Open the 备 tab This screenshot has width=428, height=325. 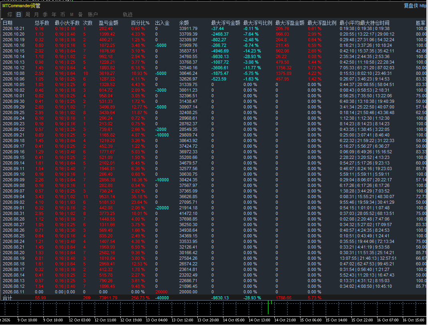tap(80, 14)
